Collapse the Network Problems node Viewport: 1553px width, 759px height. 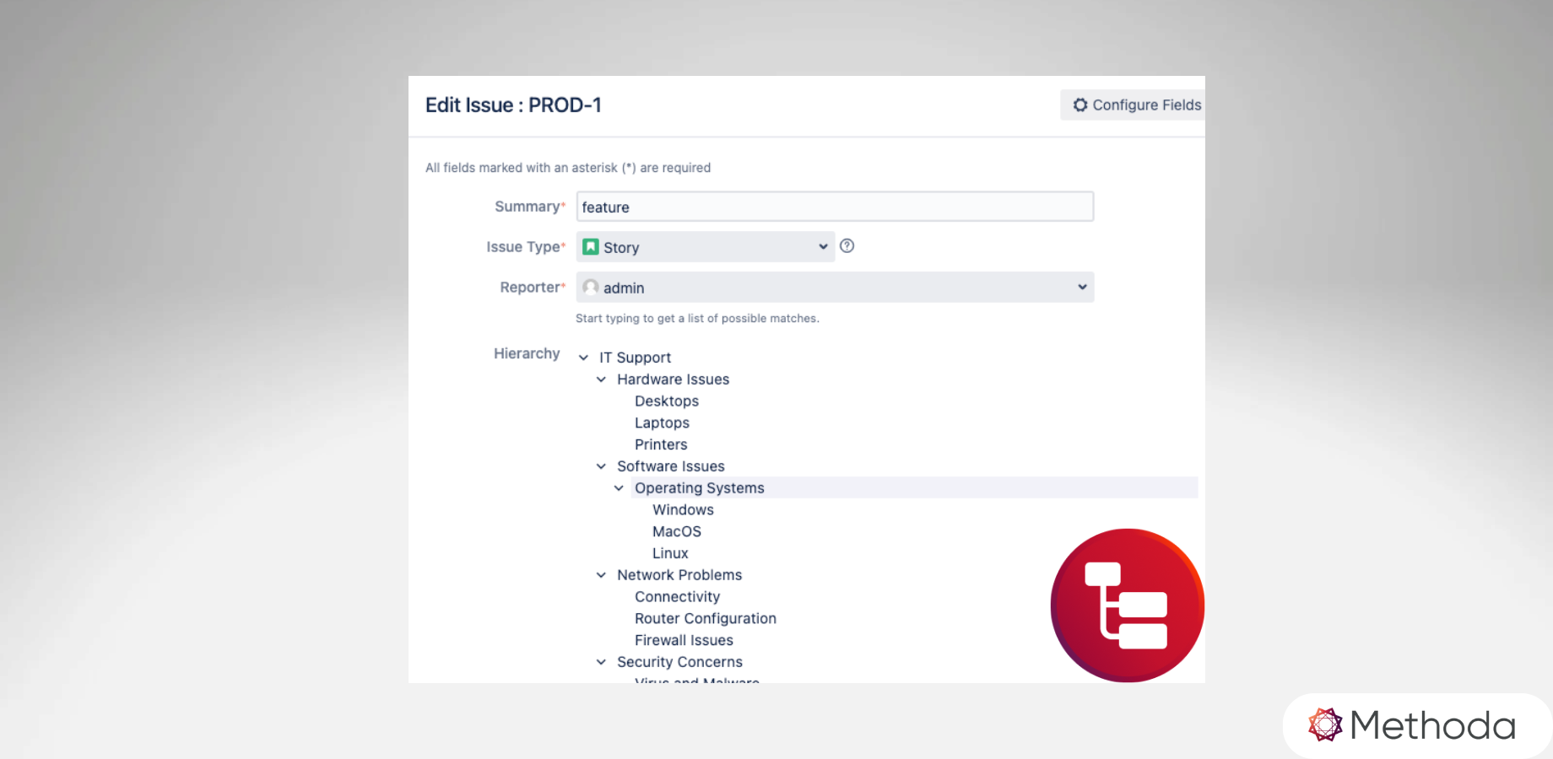click(601, 575)
